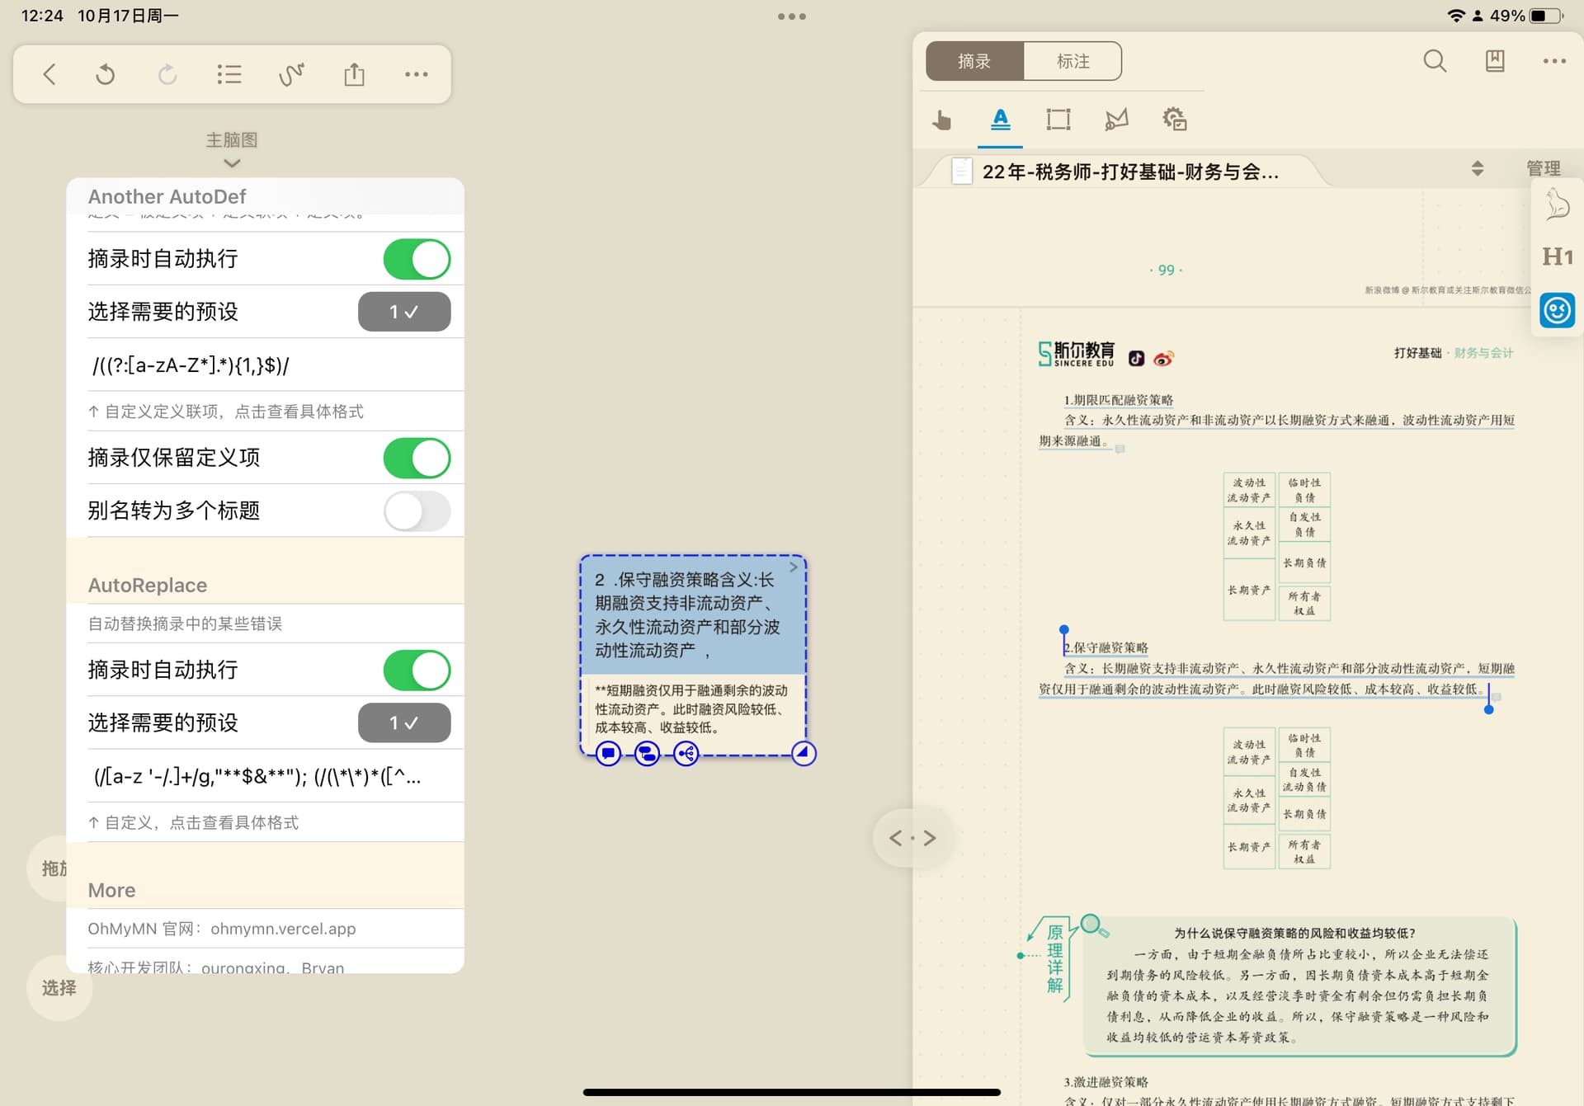Open the share/export icon
This screenshot has height=1106, width=1584.
click(x=354, y=74)
